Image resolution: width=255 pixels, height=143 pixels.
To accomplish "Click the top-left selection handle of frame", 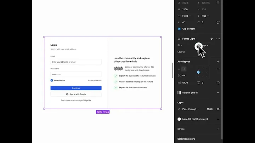I will point(44,37).
